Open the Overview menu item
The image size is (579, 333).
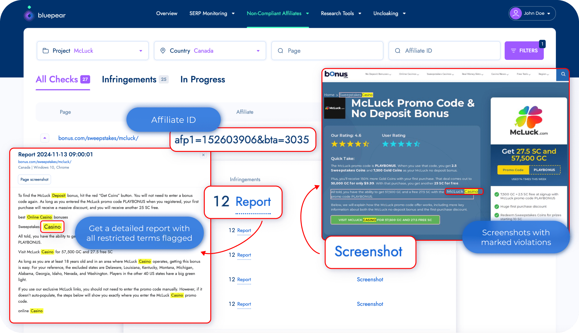(x=167, y=13)
